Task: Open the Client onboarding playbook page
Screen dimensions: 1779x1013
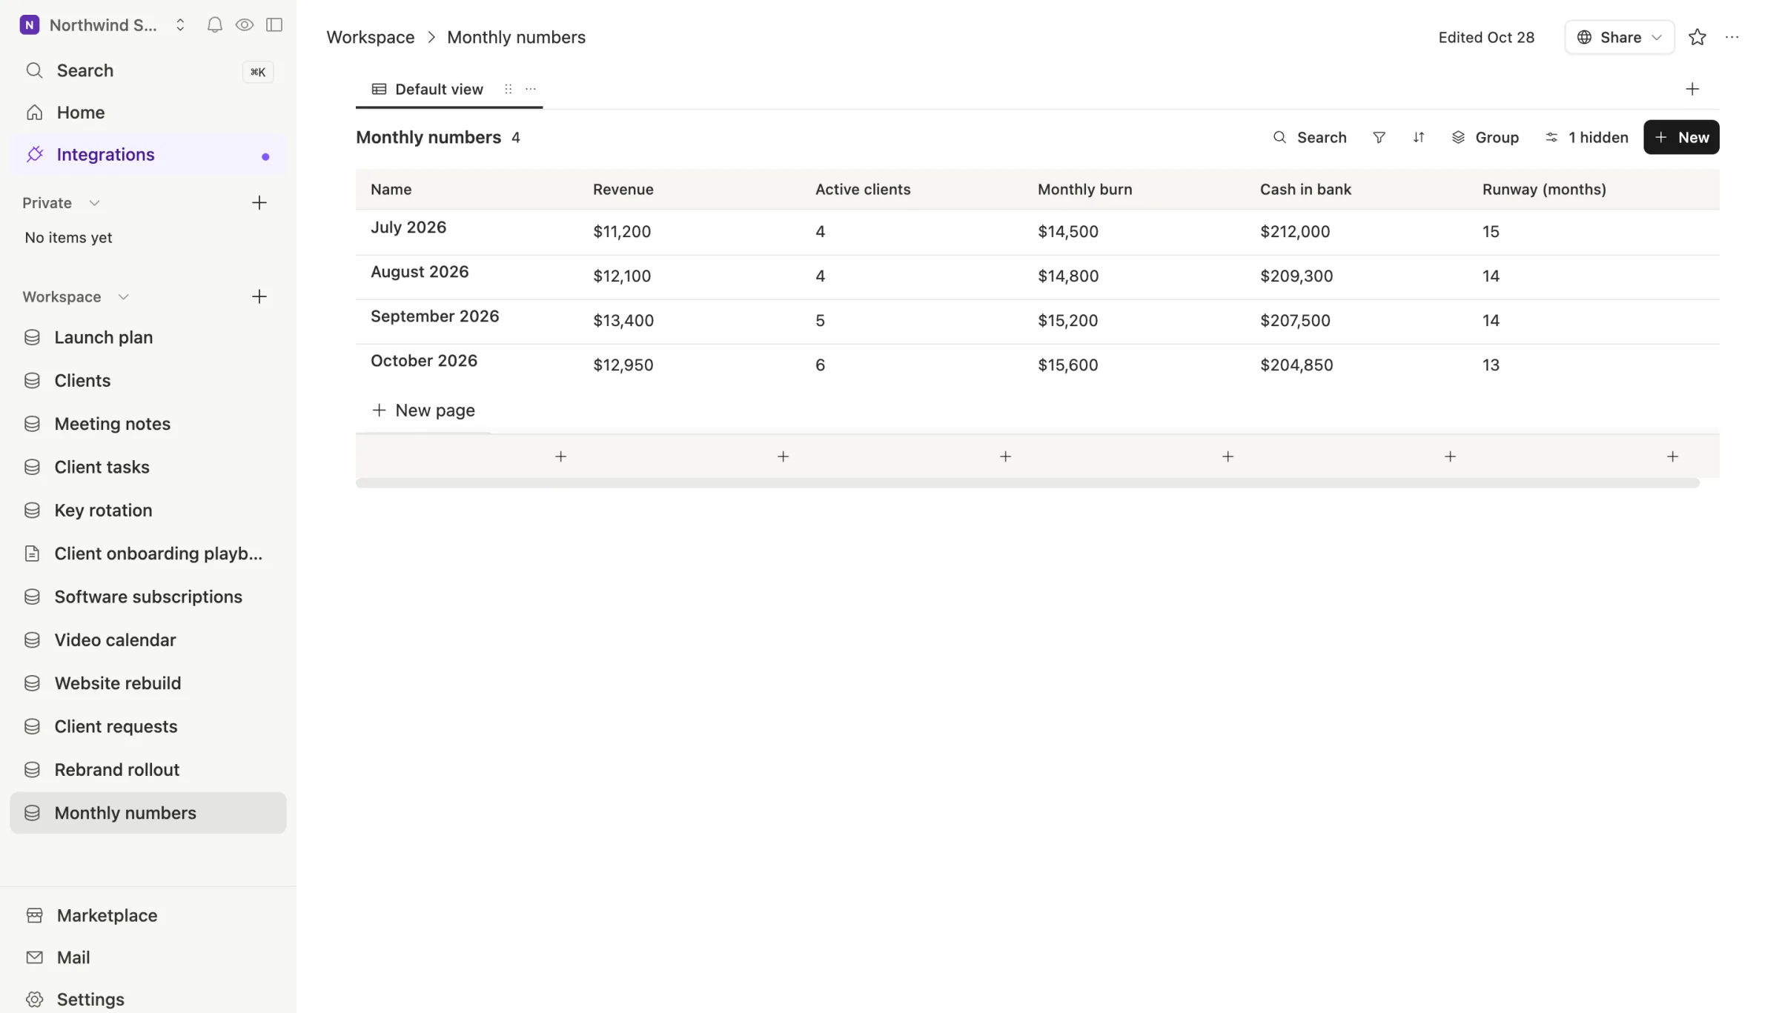Action: pos(148,554)
